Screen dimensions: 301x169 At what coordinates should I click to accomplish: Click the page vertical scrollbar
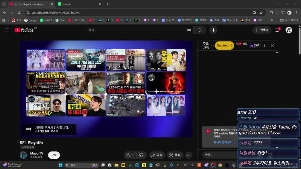(300, 41)
